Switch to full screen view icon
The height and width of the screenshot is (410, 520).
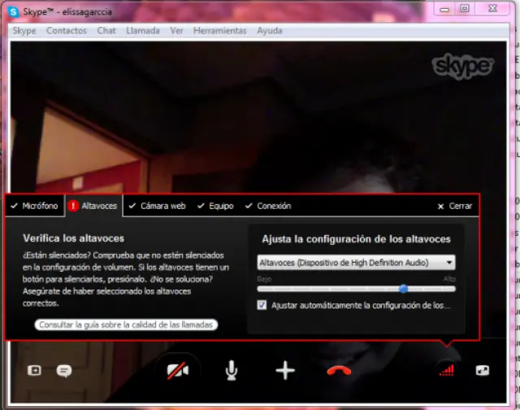[482, 370]
